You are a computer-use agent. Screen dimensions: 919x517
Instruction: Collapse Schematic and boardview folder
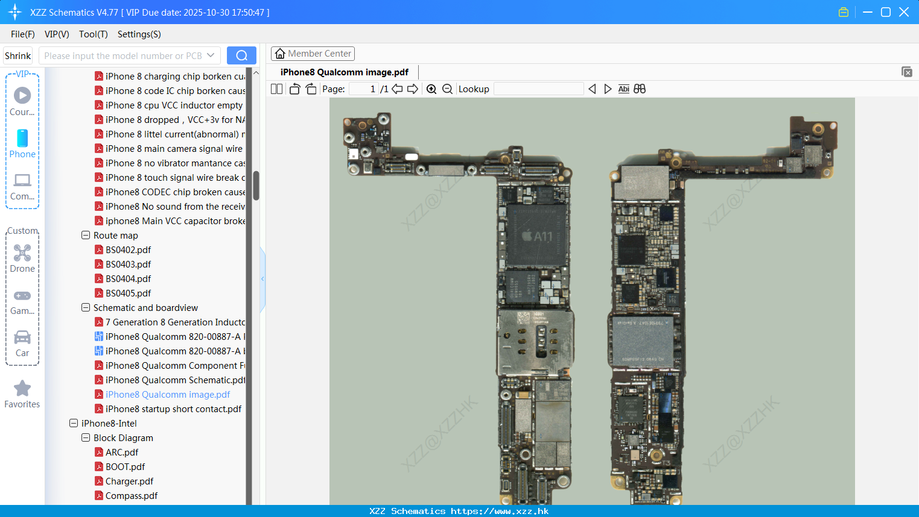point(86,307)
